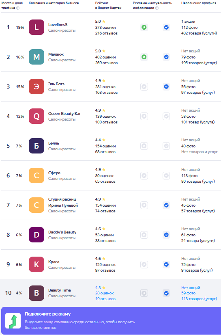Click the grey verification checkmark for Бэлль
This screenshot has width=221, height=335.
tap(166, 146)
